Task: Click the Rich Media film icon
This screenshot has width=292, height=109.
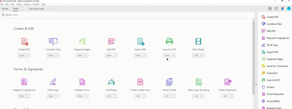Action: (x=198, y=41)
